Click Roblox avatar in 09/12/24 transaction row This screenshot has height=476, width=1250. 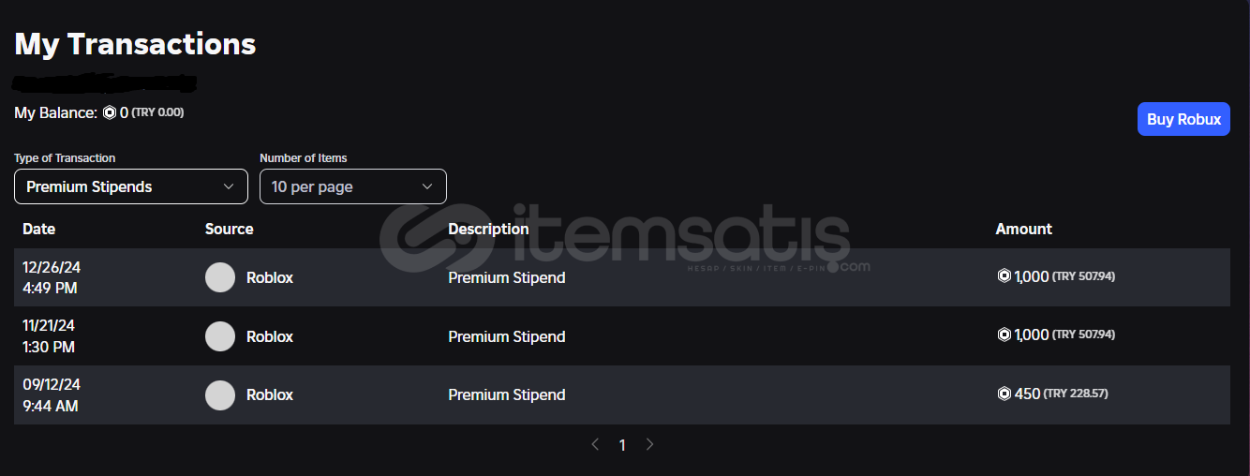(x=220, y=395)
